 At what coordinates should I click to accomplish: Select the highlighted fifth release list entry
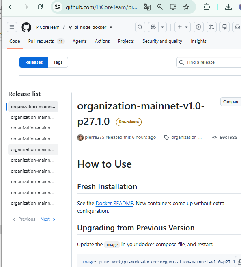click(33, 149)
